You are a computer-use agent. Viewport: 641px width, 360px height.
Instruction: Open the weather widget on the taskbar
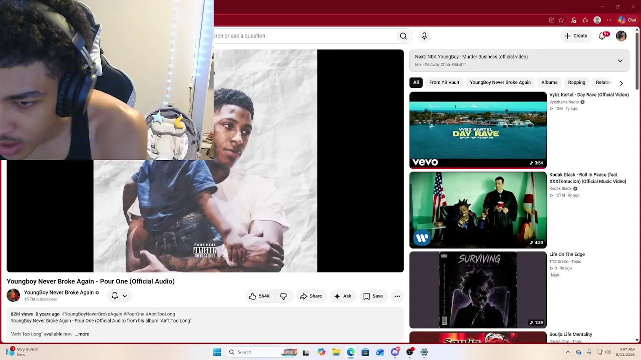(22, 352)
